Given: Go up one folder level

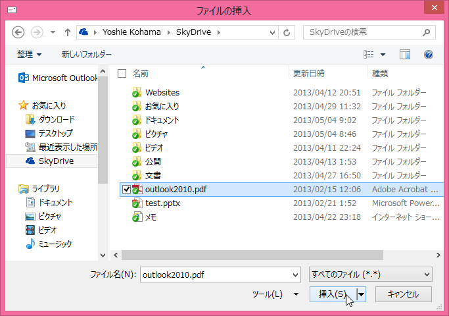Looking at the screenshot, I should (x=68, y=32).
